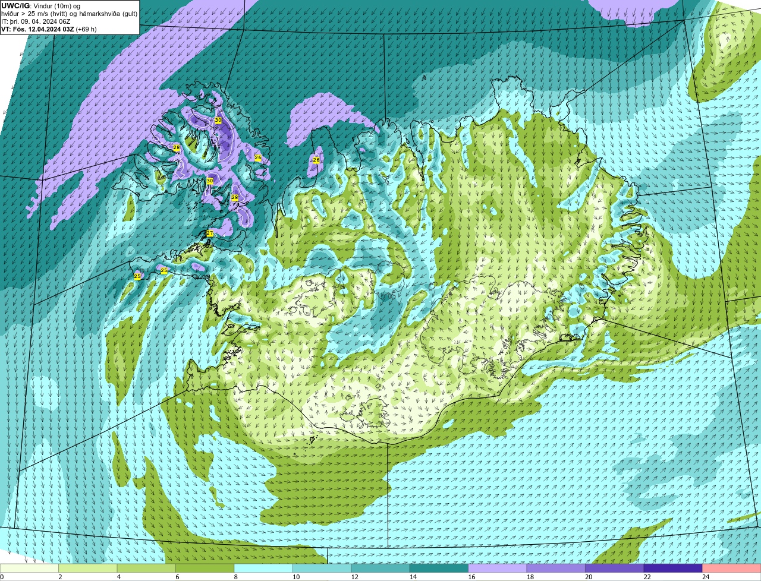Pick the 10–12 m/s light teal legend swatch
Viewport: 761px width, 581px height.
[322, 568]
